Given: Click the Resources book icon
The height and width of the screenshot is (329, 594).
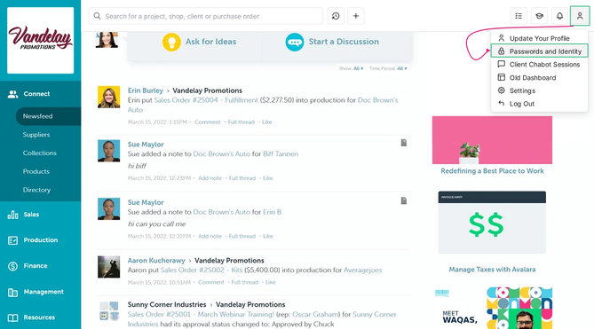Looking at the screenshot, I should click(12, 317).
